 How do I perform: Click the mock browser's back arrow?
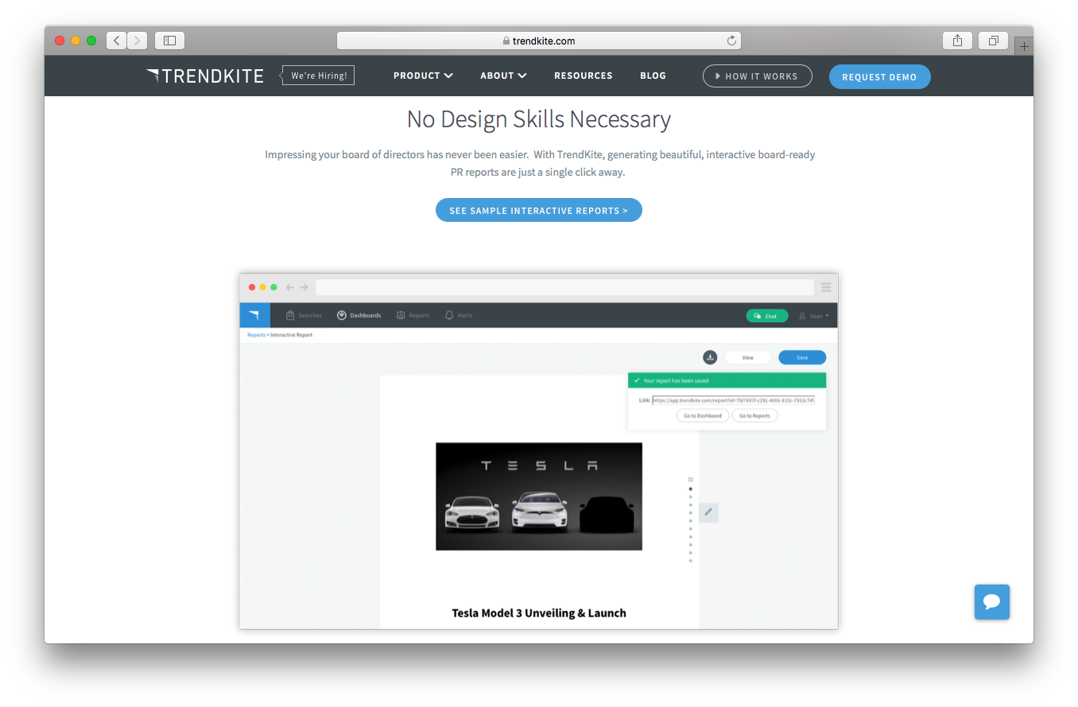(x=290, y=287)
